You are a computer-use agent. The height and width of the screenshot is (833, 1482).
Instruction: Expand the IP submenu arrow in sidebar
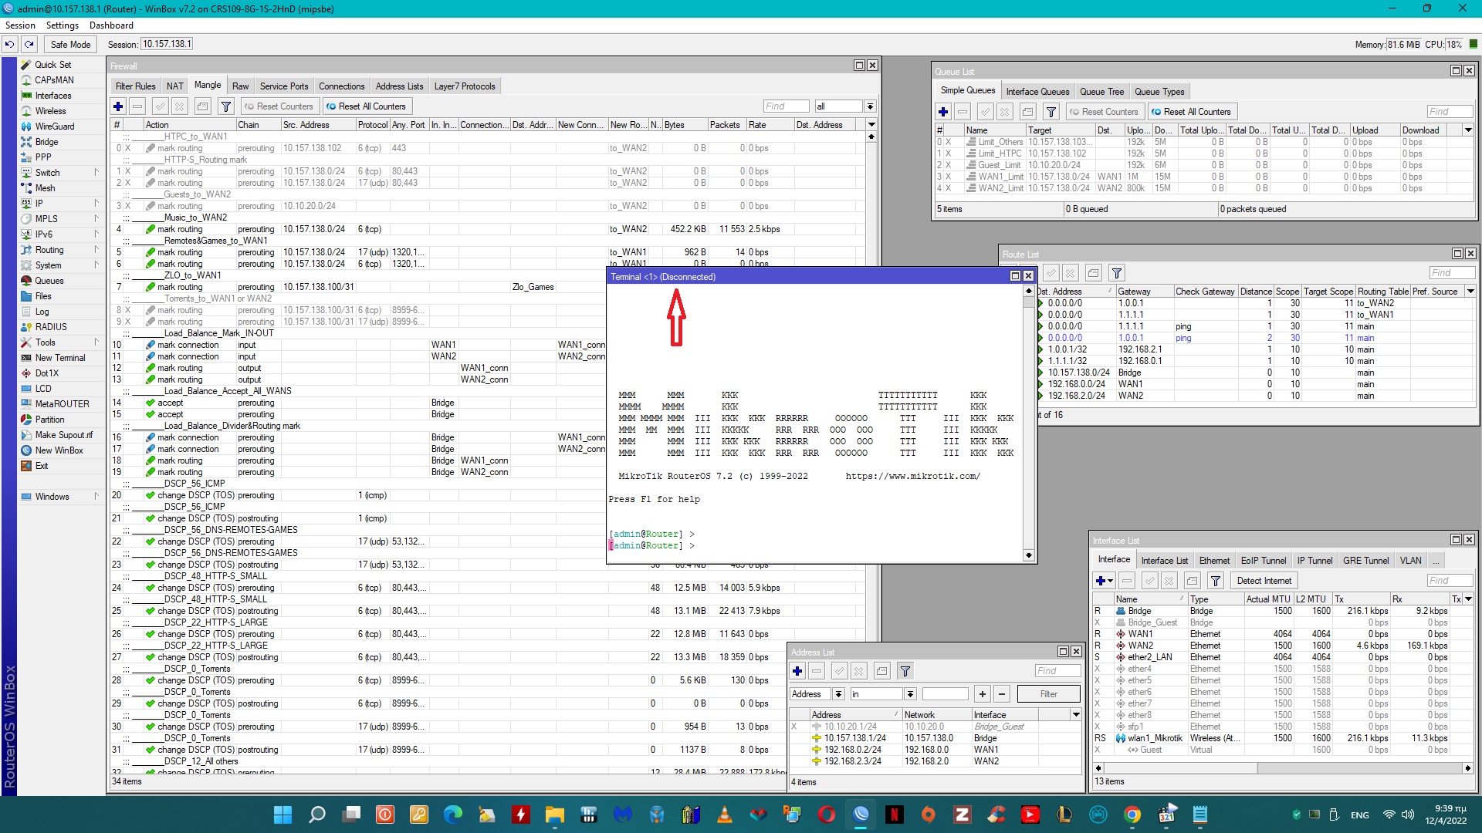tap(96, 204)
